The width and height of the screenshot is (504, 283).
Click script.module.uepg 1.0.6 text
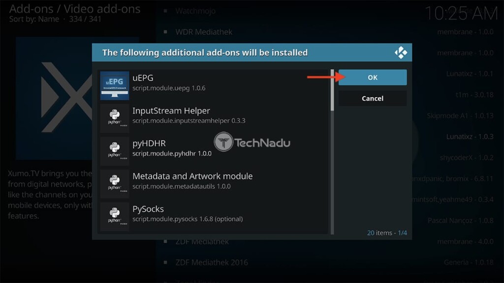coord(169,88)
